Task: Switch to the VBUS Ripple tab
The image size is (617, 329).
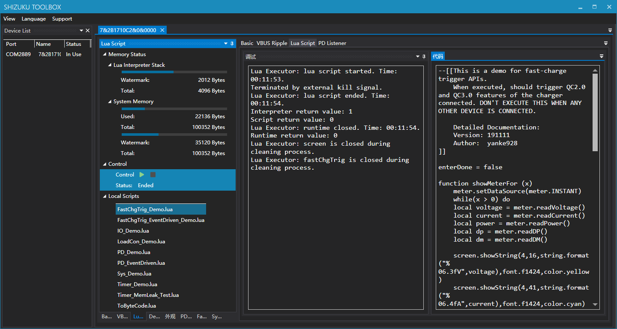Action: [x=272, y=43]
